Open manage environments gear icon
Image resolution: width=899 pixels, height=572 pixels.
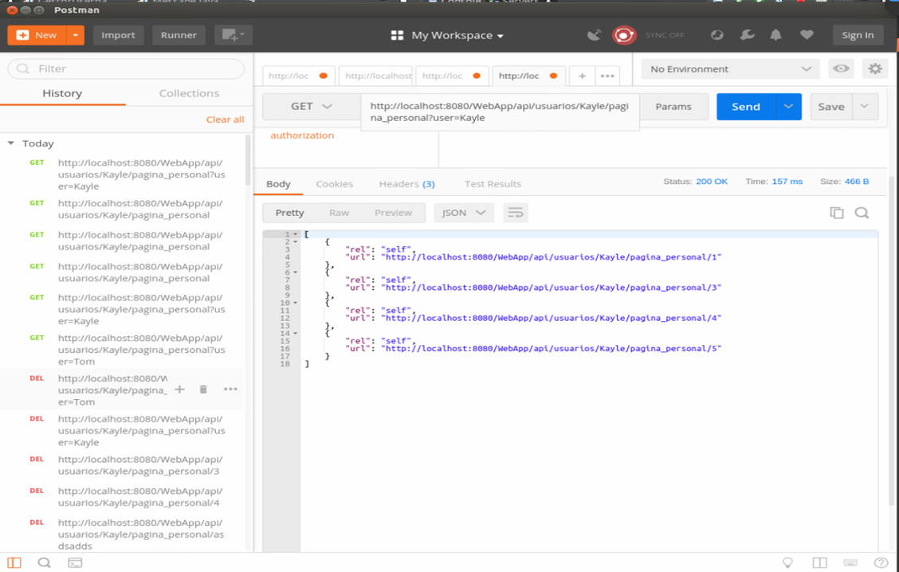[875, 69]
